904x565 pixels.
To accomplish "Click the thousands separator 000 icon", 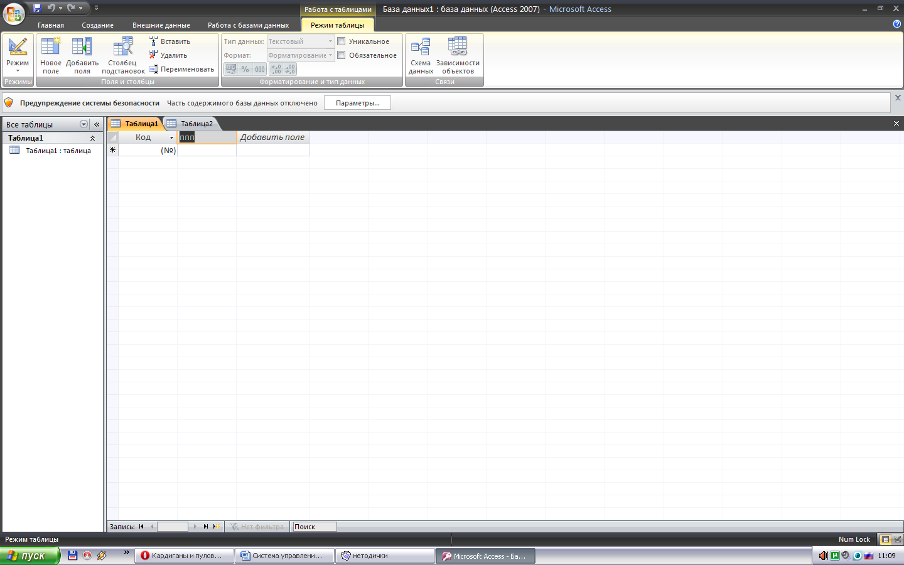I will coord(260,69).
